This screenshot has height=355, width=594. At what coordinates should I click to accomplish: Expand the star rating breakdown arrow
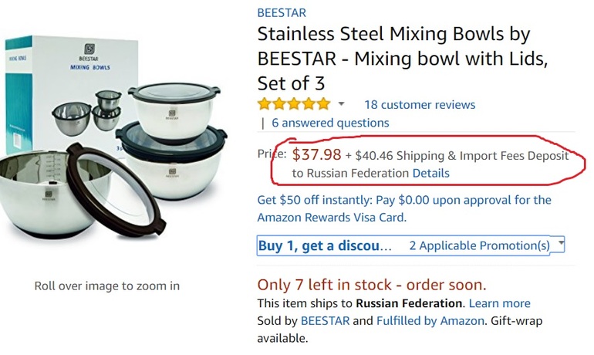coord(342,104)
